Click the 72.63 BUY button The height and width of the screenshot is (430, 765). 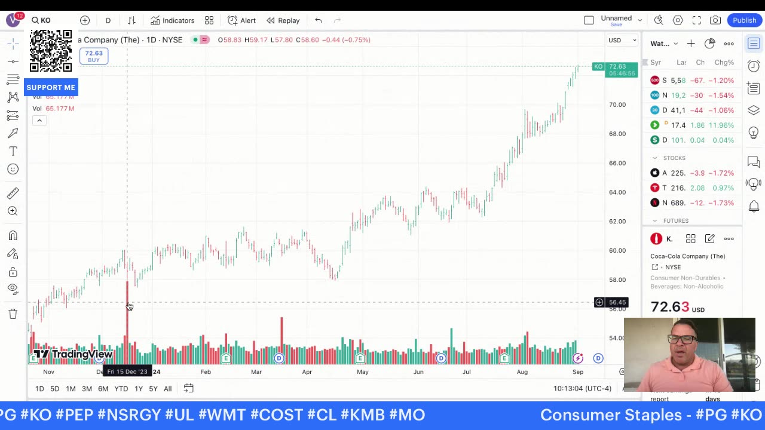pyautogui.click(x=94, y=56)
